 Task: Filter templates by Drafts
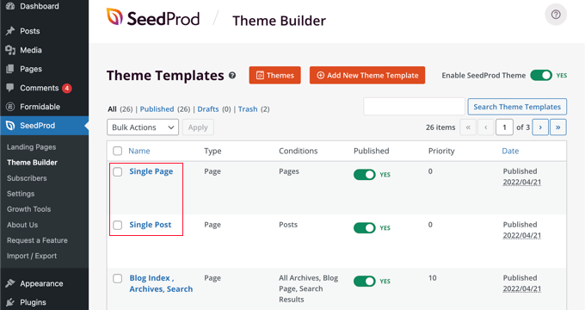tap(208, 109)
